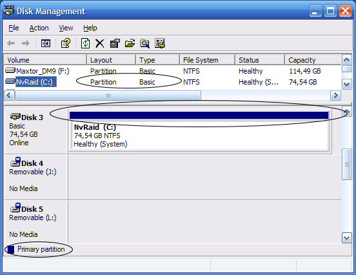Viewport: 356px width, 275px height.
Task: Click the Back arrow toolbar icon
Action: [11, 43]
